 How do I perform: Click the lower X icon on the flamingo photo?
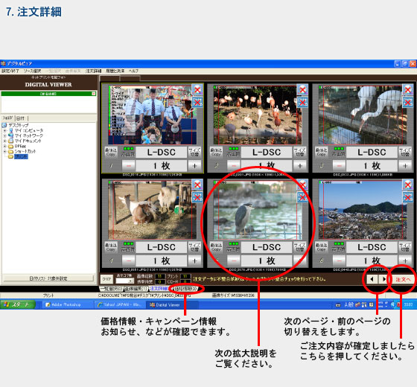tap(302, 102)
